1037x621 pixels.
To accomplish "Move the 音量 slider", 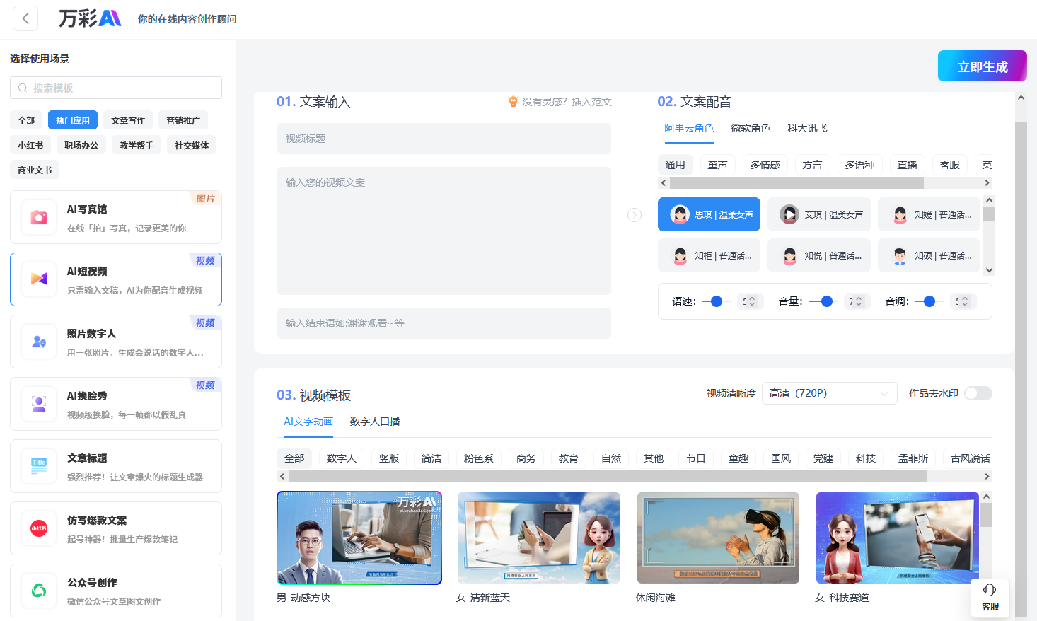I will [826, 301].
